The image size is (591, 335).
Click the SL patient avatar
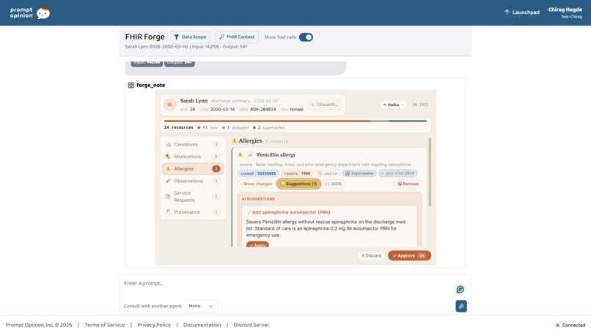pos(170,105)
